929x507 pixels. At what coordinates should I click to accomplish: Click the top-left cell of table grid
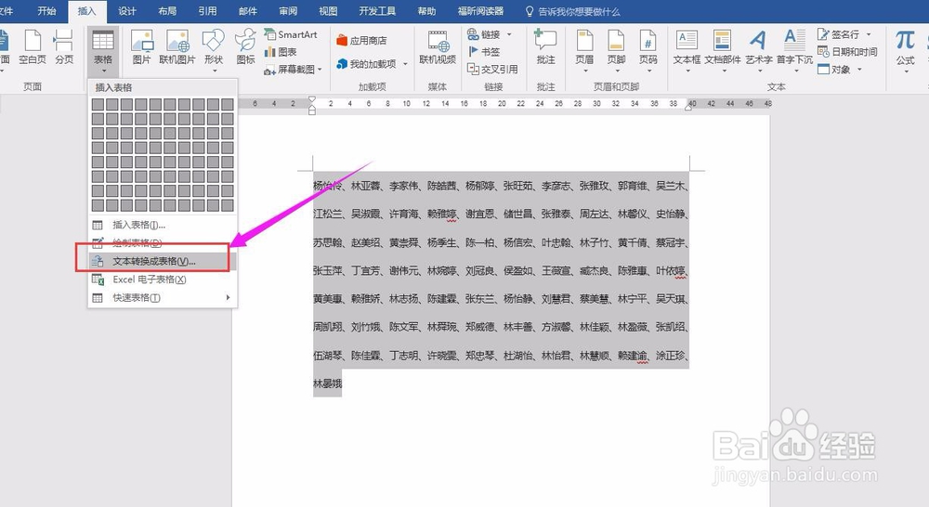pyautogui.click(x=98, y=104)
